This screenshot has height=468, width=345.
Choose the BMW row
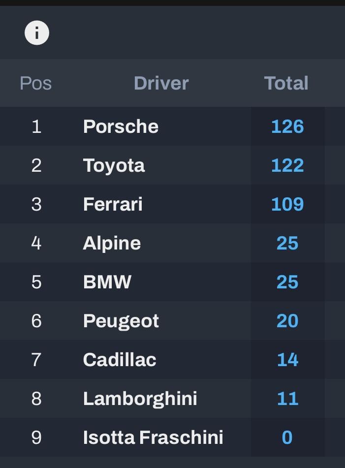click(x=172, y=282)
